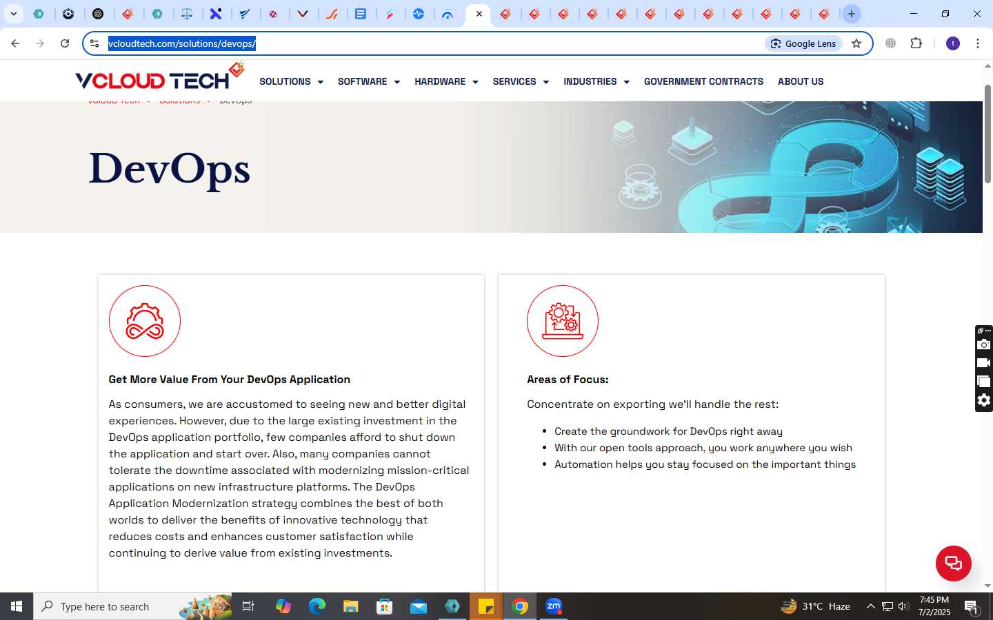The height and width of the screenshot is (620, 993).
Task: Open Copilot from taskbar
Action: (x=283, y=606)
